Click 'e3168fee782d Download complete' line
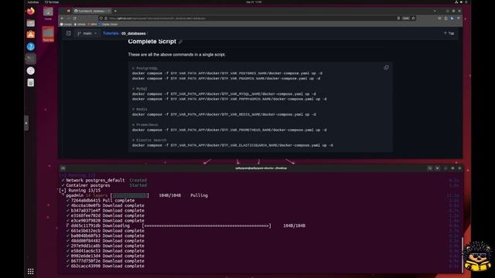Image resolution: width=495 pixels, height=278 pixels. (x=105, y=215)
